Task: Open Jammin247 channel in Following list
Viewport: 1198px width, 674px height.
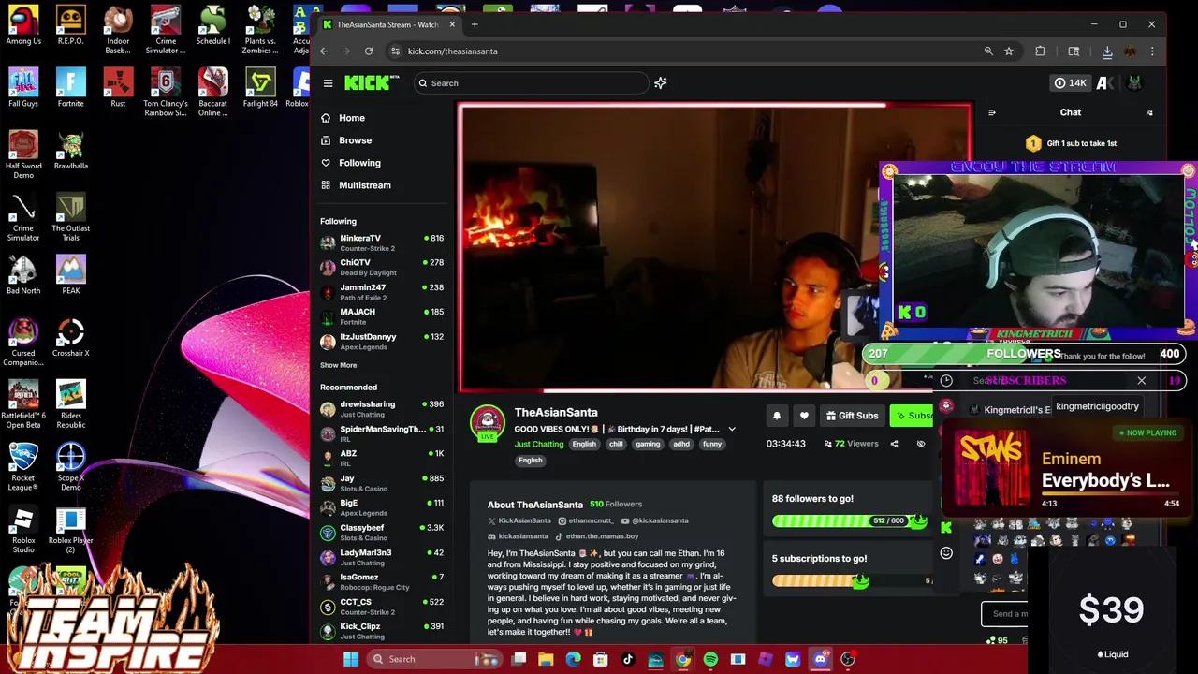Action: pos(382,292)
